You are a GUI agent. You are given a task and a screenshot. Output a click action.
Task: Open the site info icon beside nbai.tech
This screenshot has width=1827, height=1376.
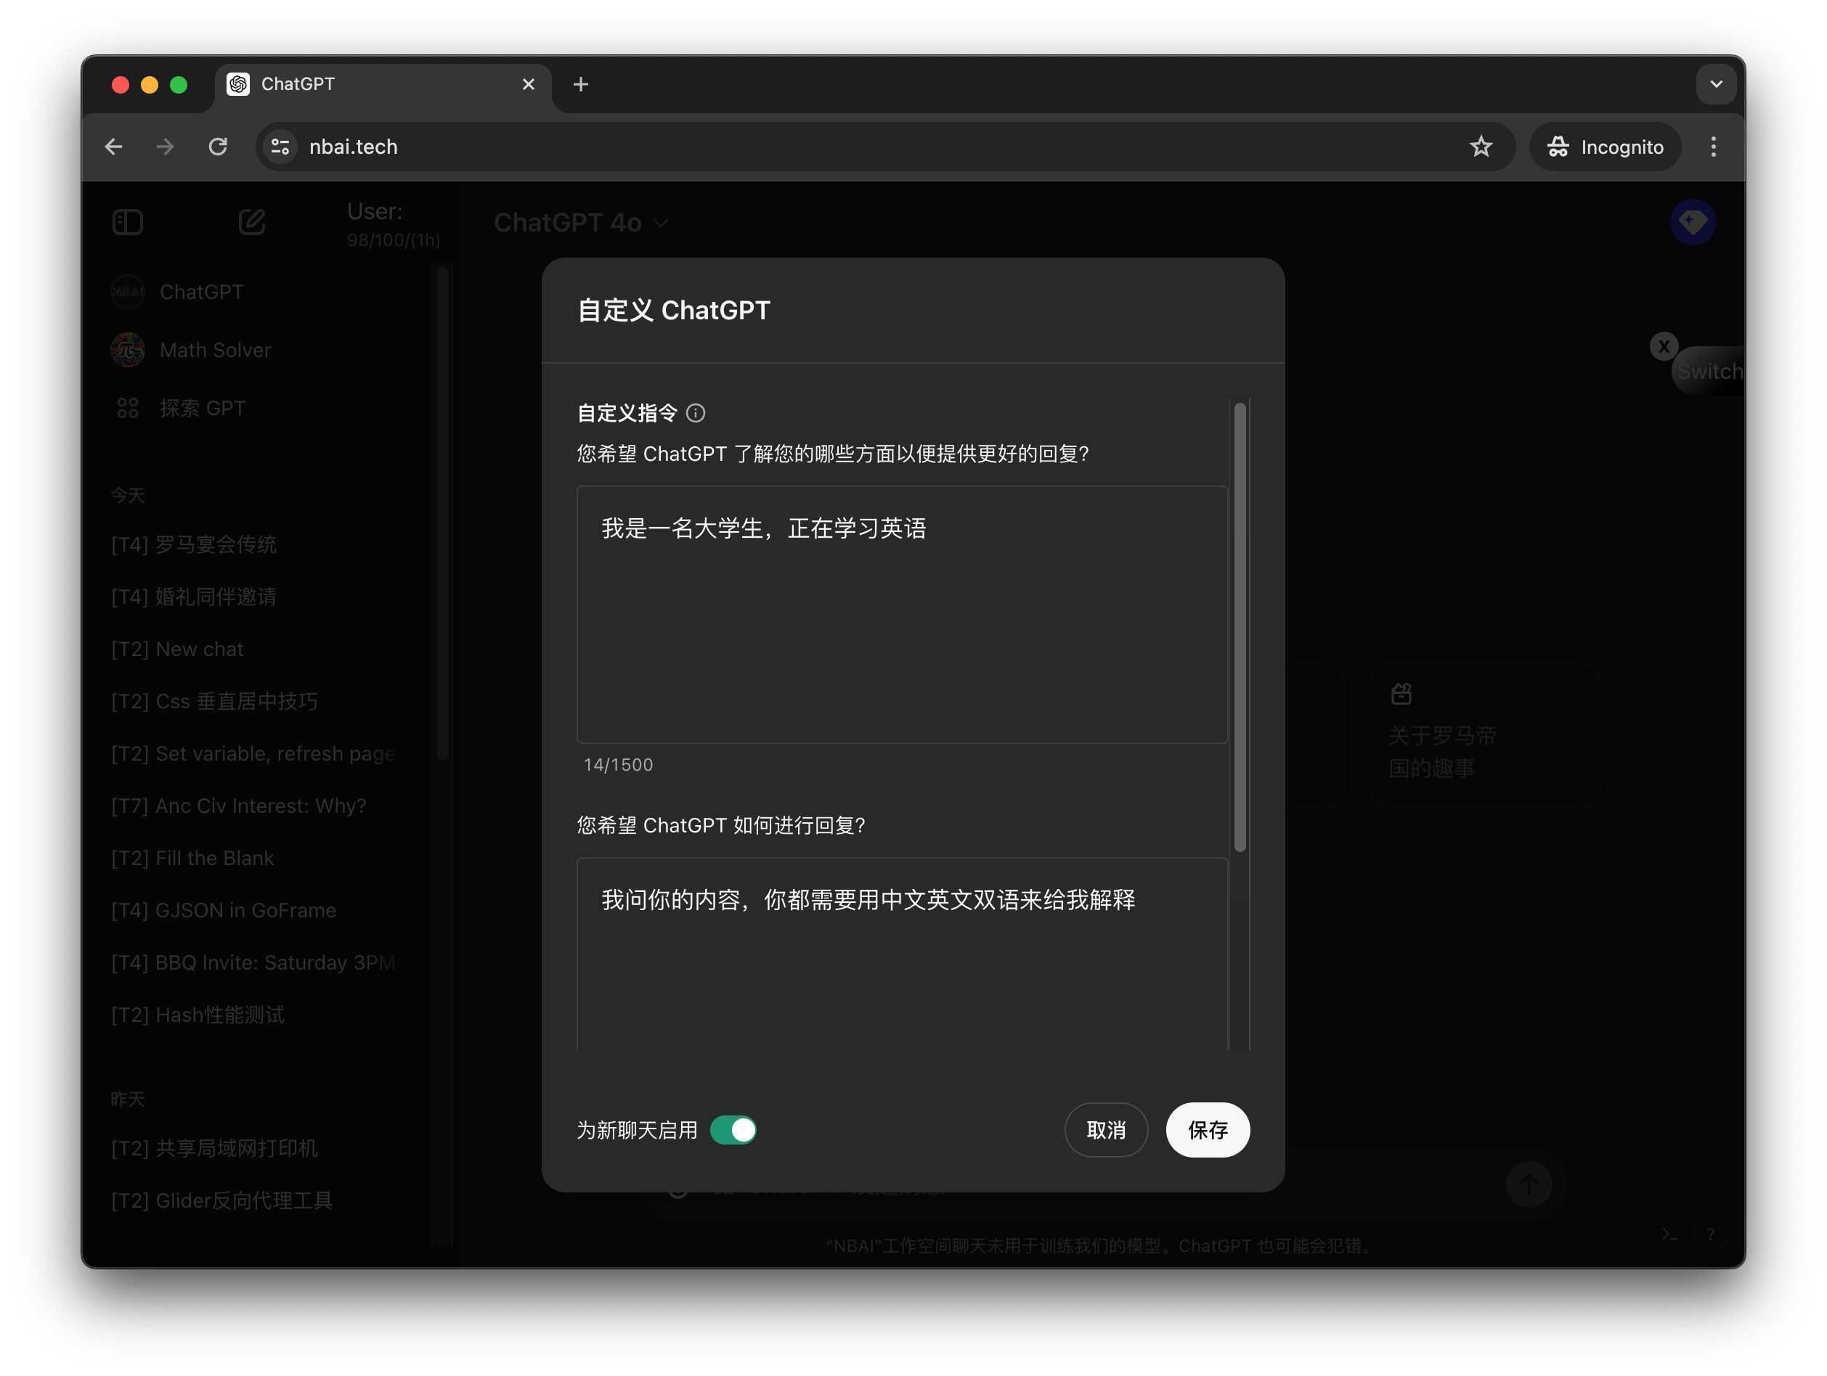pyautogui.click(x=281, y=147)
